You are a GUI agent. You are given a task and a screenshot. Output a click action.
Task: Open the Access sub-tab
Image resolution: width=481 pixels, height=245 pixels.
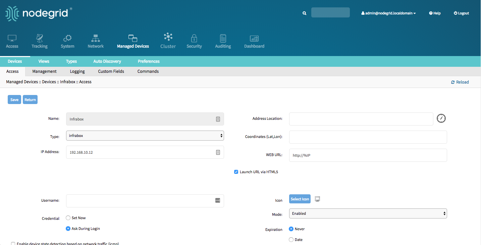(12, 71)
